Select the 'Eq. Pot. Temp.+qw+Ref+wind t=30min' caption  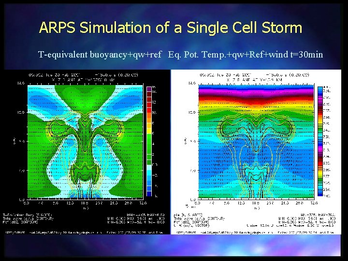tap(246, 55)
